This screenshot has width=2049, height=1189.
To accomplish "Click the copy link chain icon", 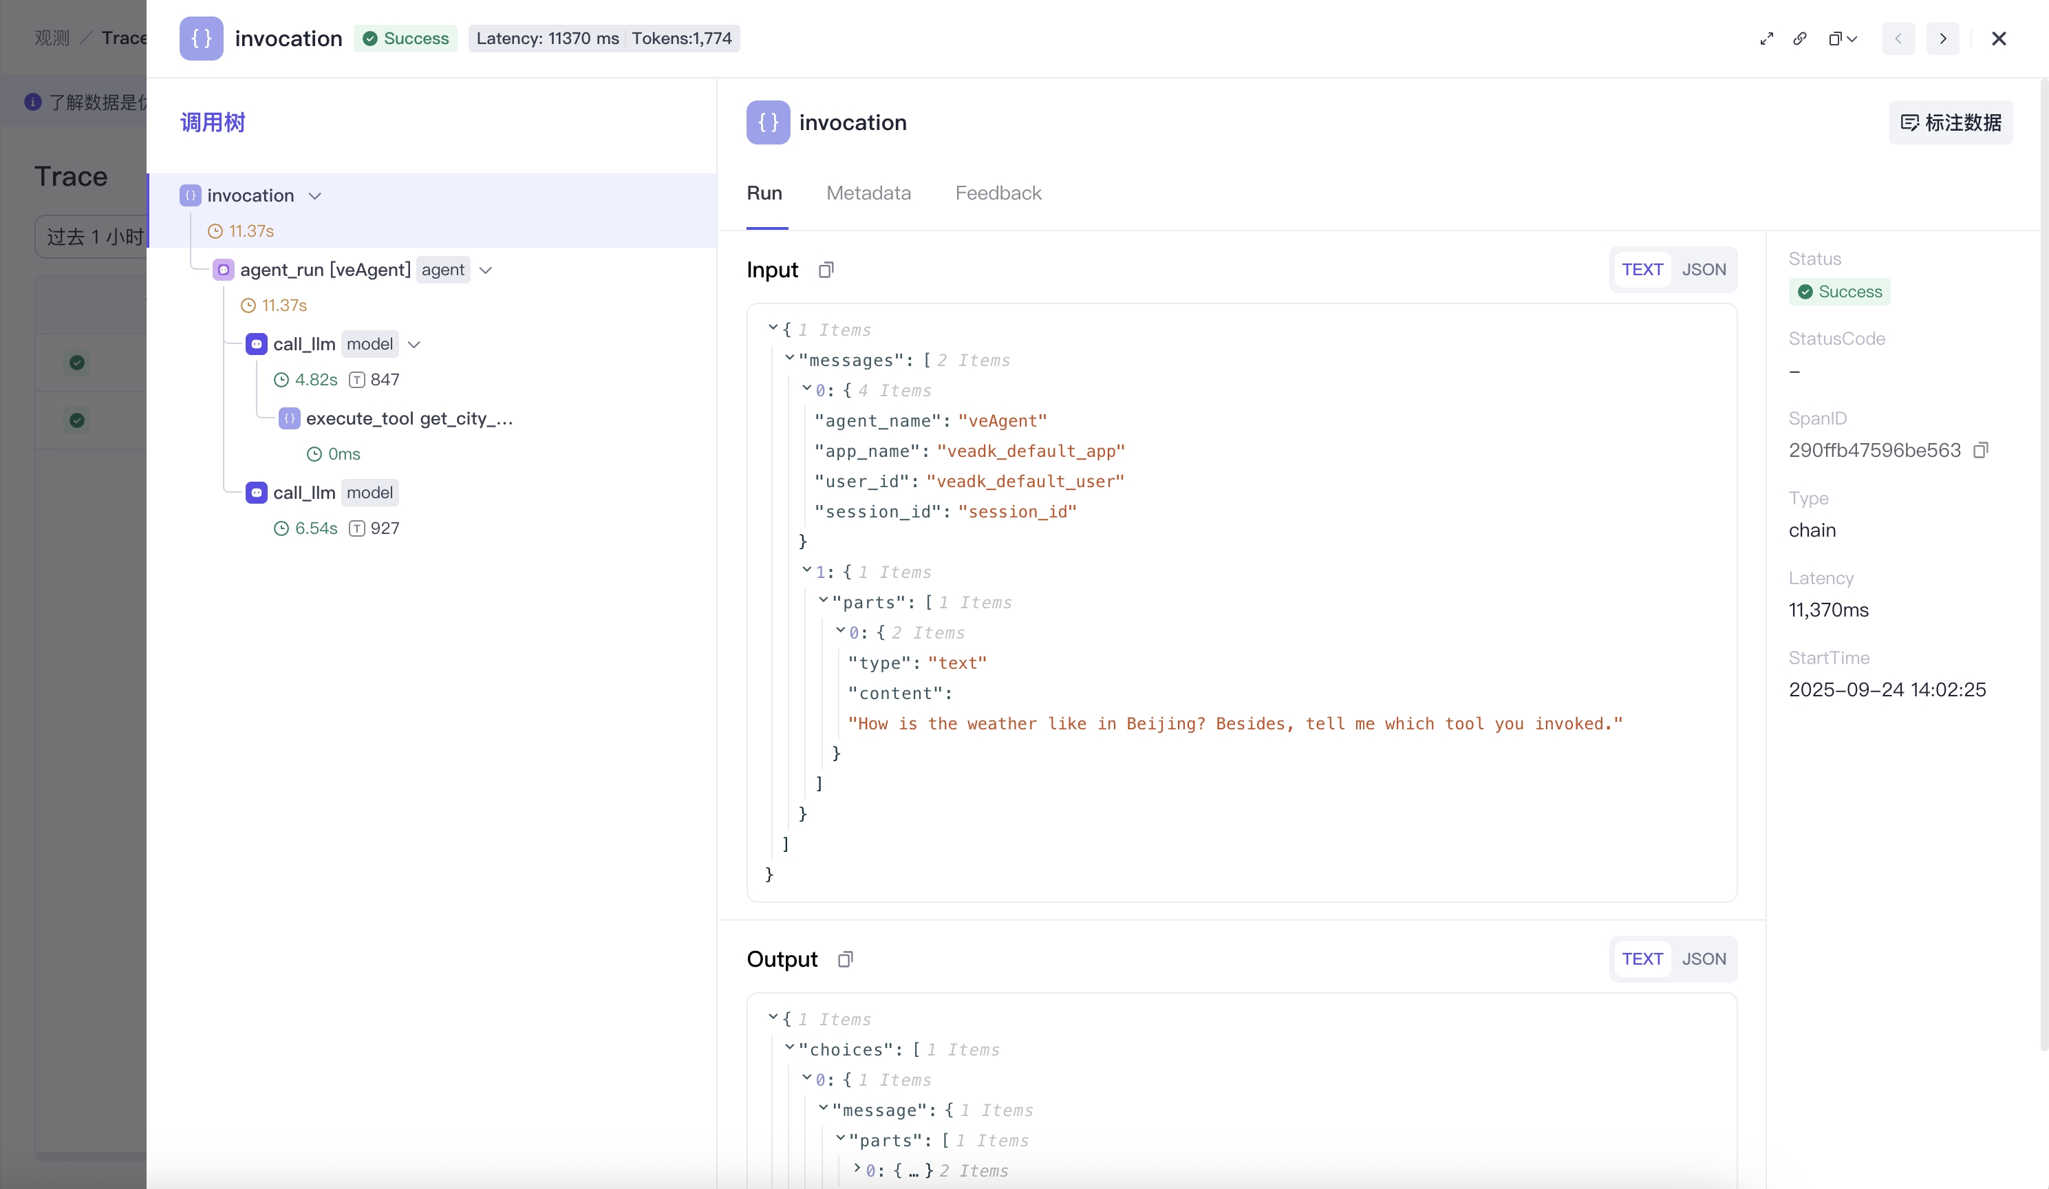I will (1799, 39).
